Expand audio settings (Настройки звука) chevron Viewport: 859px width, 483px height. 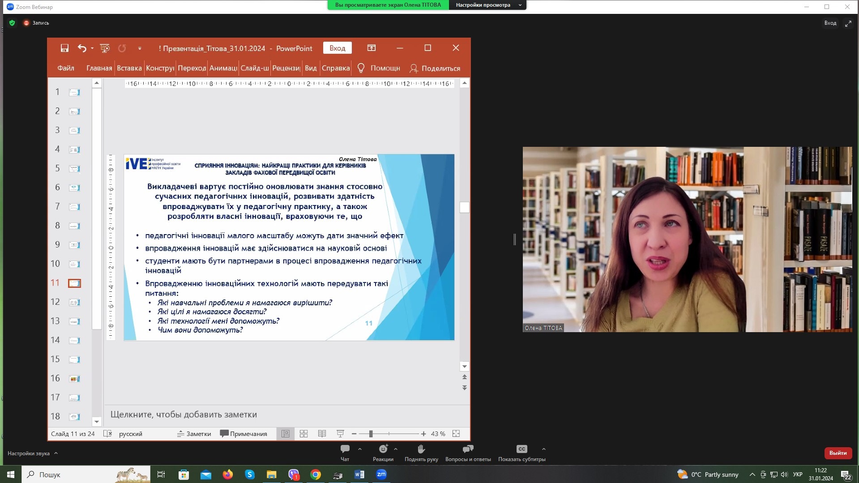56,453
